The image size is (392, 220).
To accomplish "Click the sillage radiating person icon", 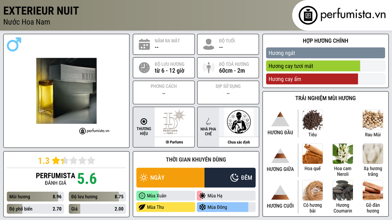I will (x=209, y=68).
